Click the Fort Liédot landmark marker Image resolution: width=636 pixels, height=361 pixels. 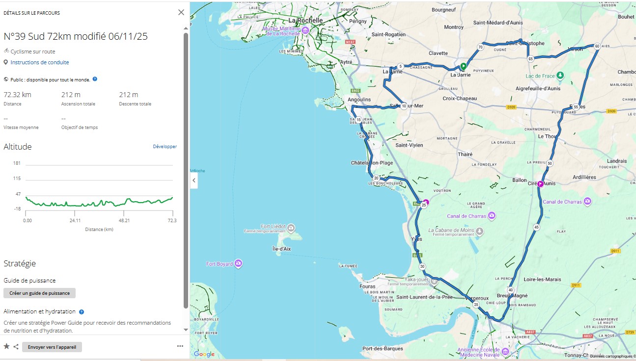point(291,228)
